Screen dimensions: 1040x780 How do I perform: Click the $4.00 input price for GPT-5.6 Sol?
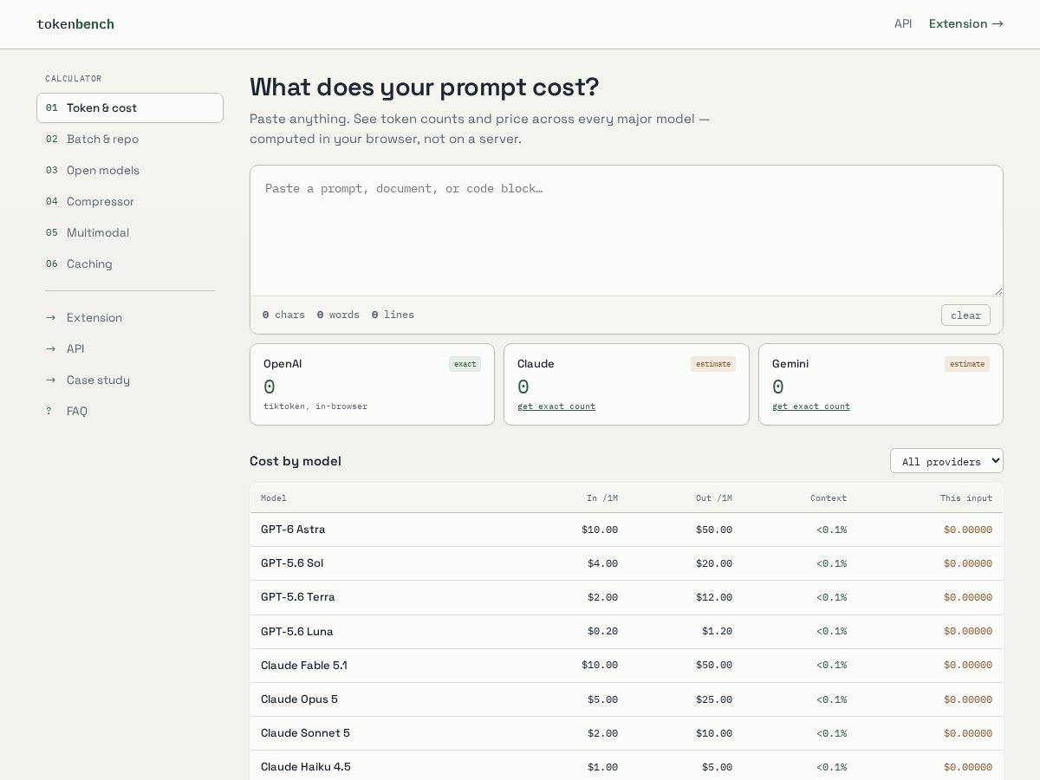(x=602, y=563)
